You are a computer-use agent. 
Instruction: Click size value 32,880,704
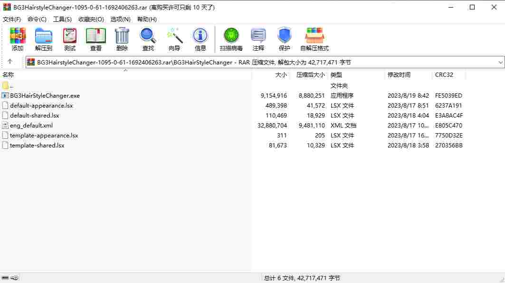272,126
